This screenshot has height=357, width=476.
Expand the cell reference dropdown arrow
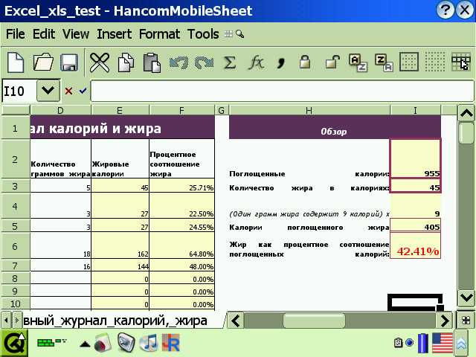[48, 91]
